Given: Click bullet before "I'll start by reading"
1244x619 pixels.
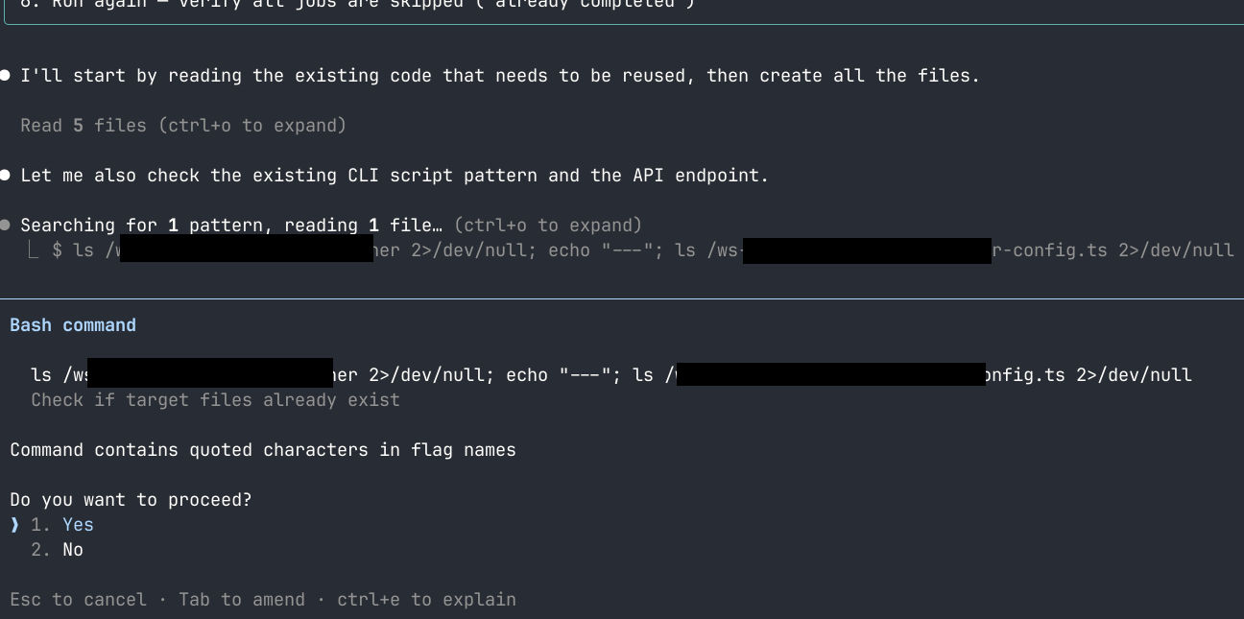Looking at the screenshot, I should [6, 76].
